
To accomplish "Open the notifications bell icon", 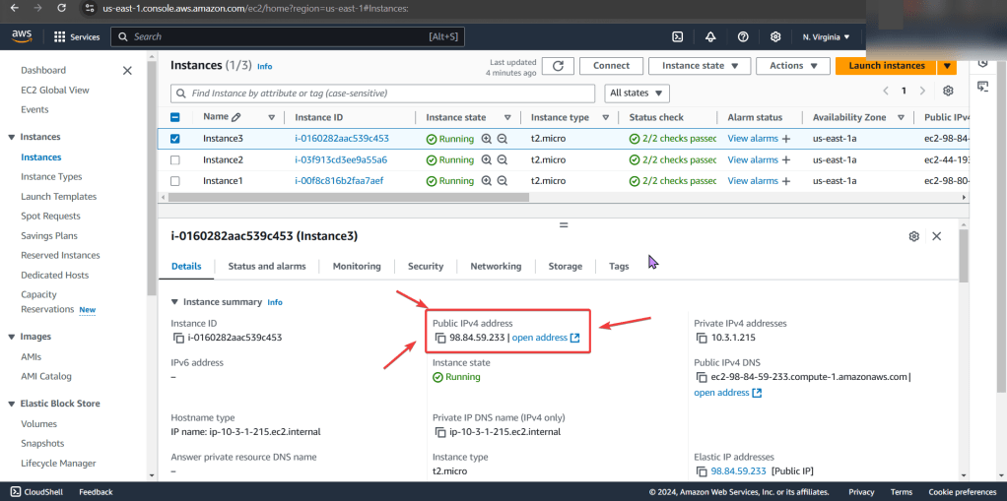I will 710,36.
